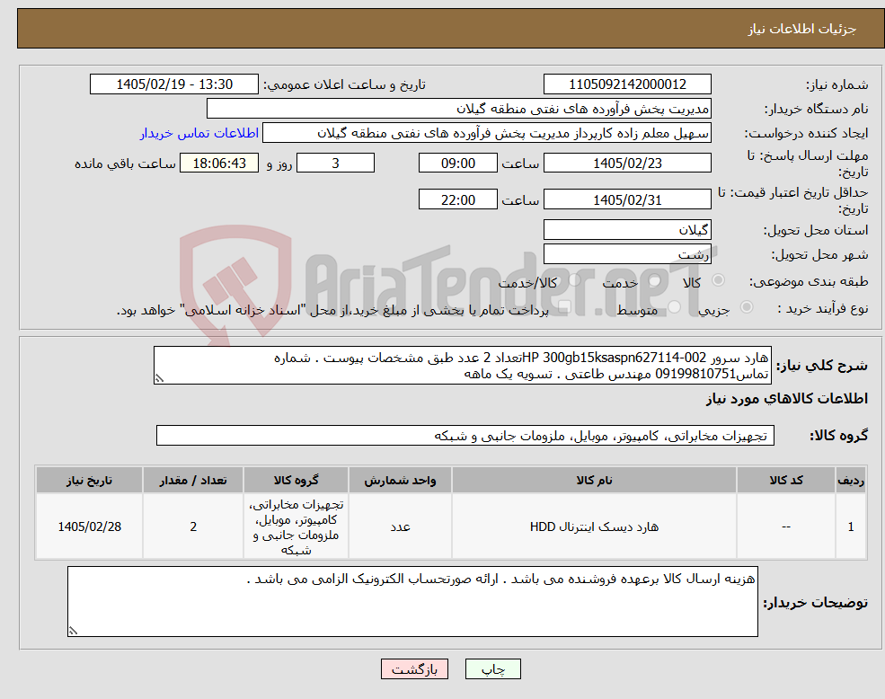This screenshot has height=699, width=885.
Task: Click the تاریخ نیاز column header
Action: (89, 480)
